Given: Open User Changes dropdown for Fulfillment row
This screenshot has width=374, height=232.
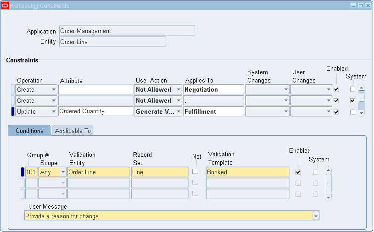Looking at the screenshot, I should point(311,111).
